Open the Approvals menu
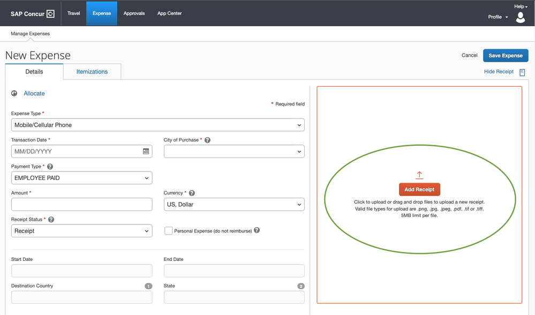The height and width of the screenshot is (315, 535). [x=134, y=13]
